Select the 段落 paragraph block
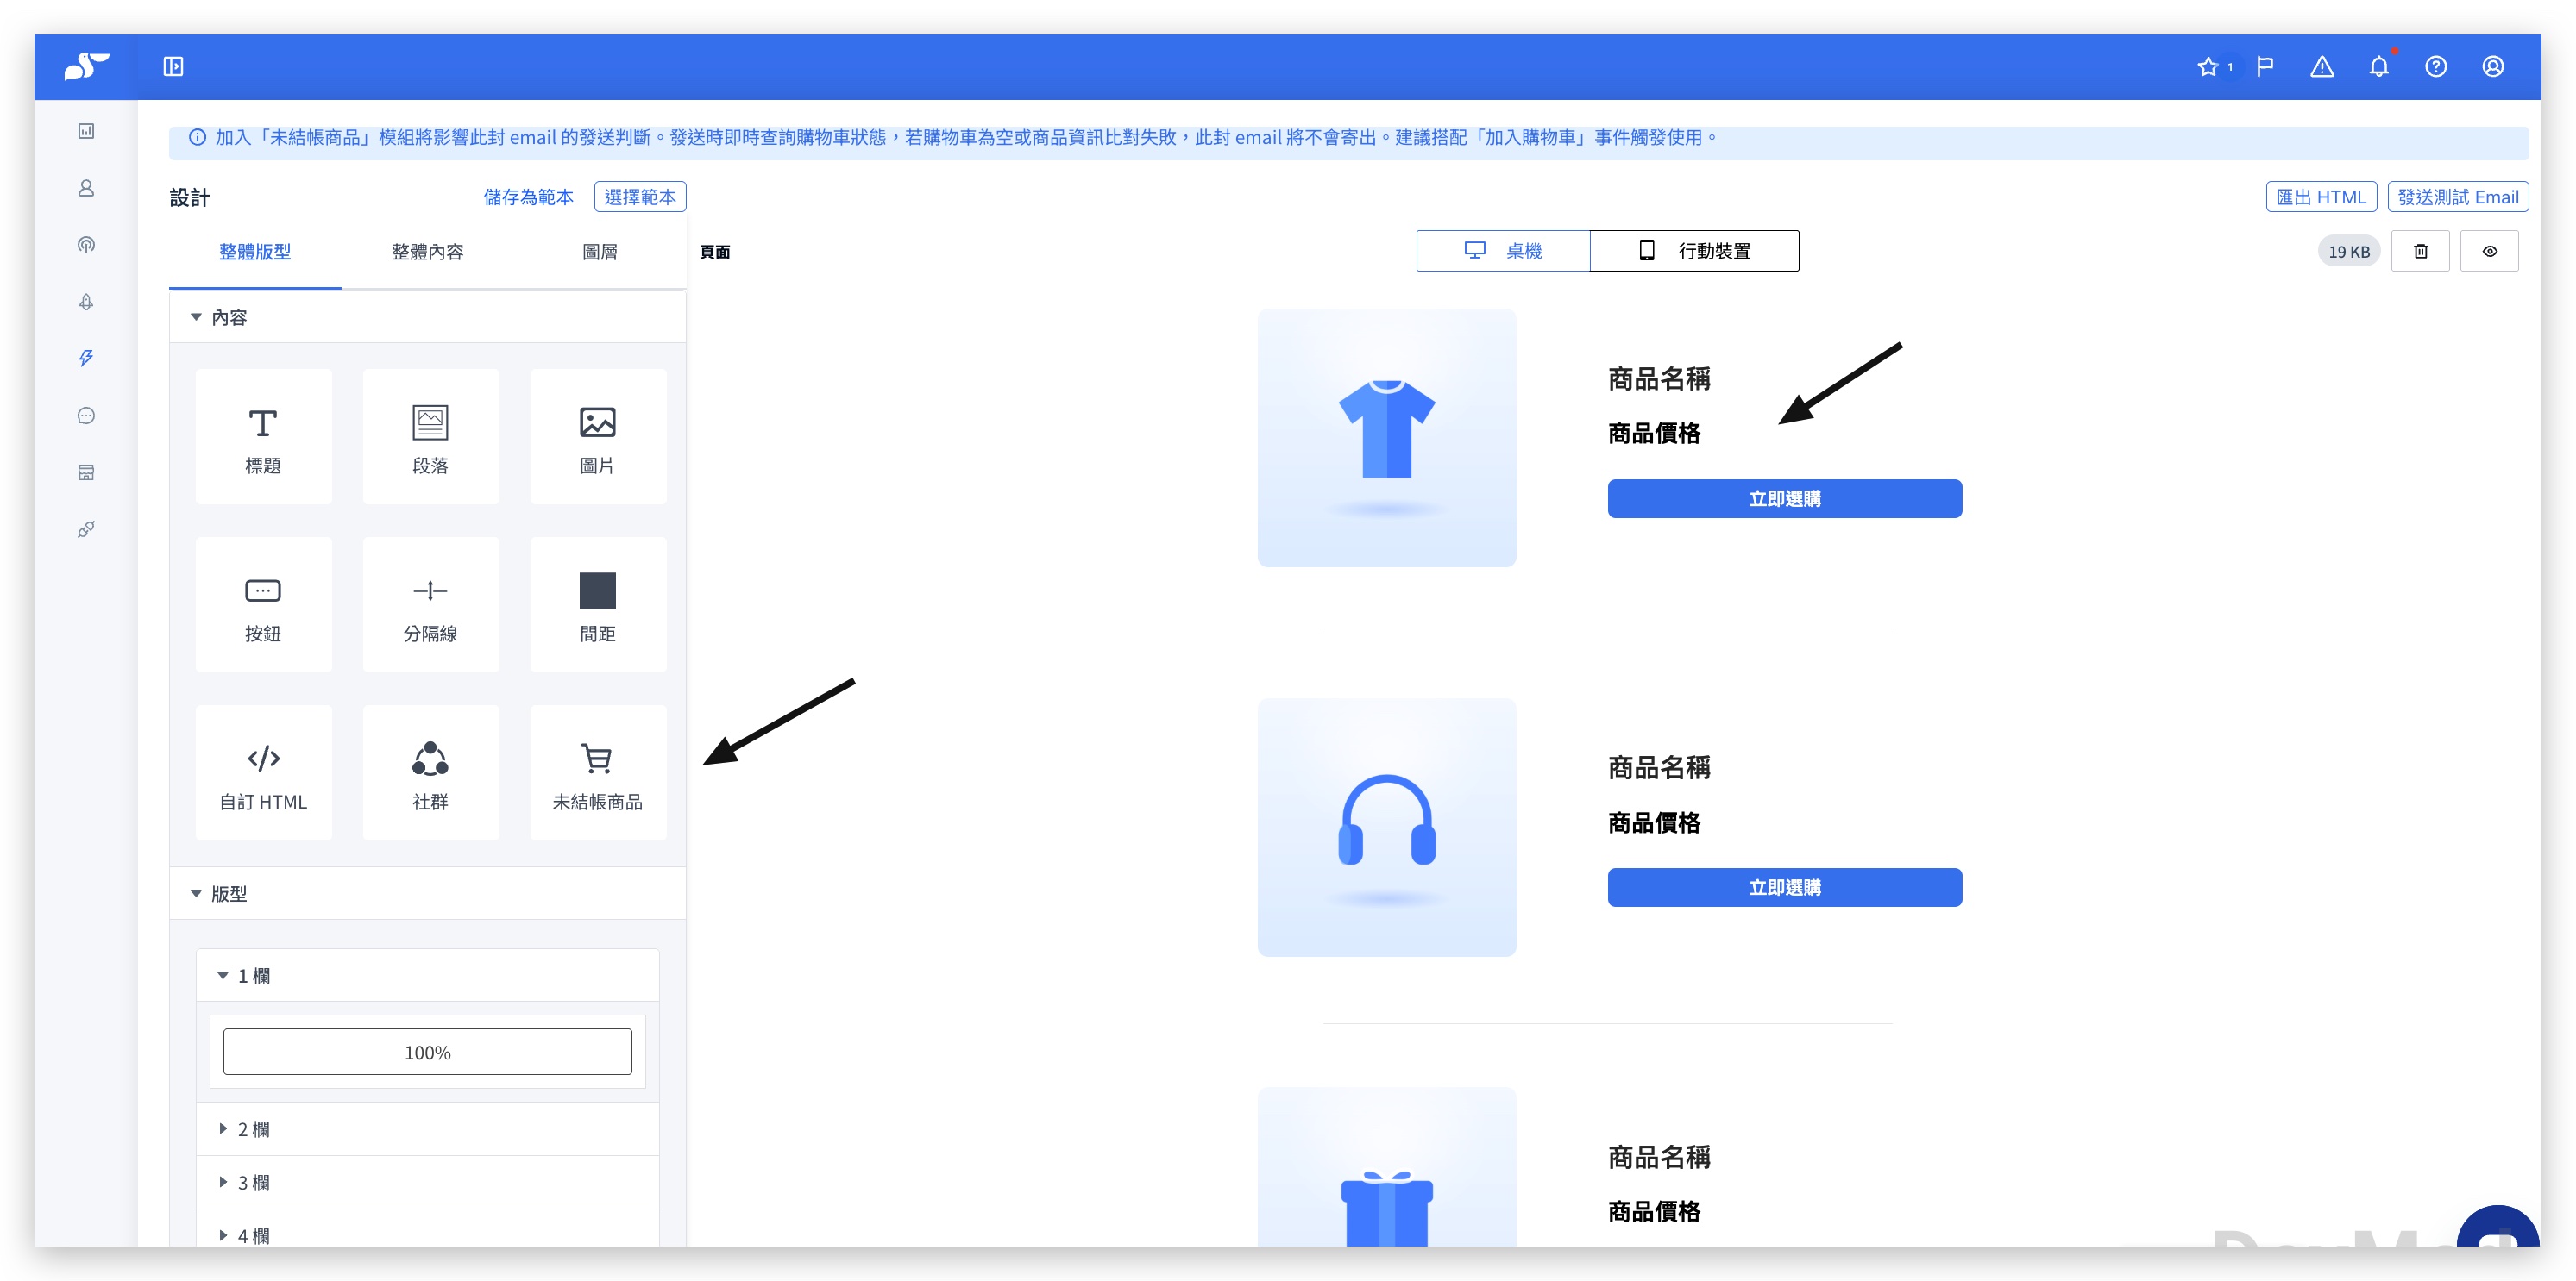Image resolution: width=2576 pixels, height=1281 pixels. 430,437
